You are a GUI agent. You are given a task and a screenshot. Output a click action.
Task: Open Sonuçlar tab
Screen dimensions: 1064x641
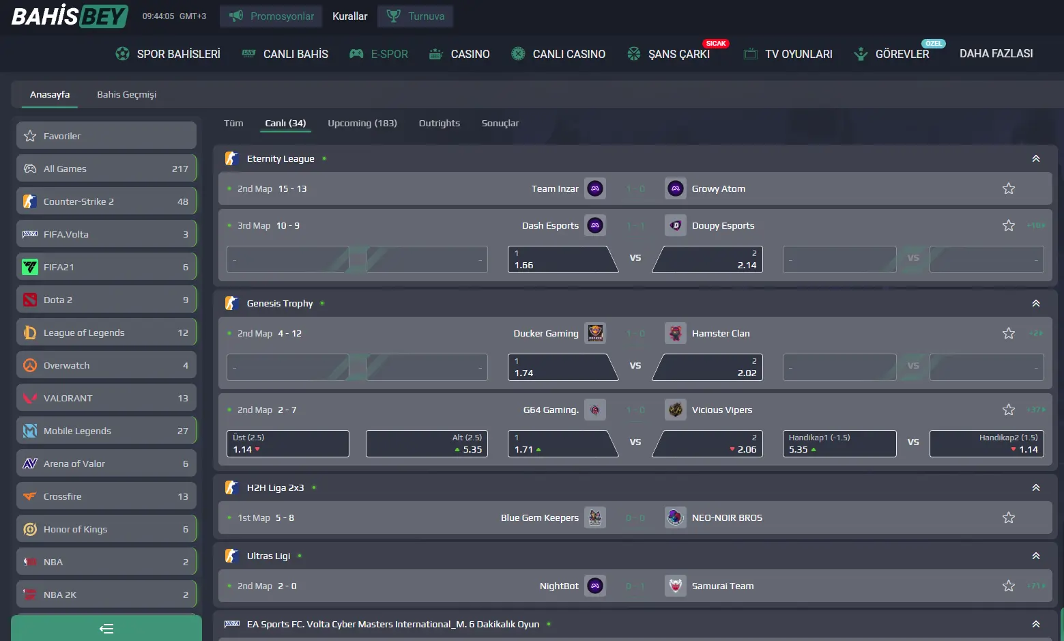[x=500, y=123]
